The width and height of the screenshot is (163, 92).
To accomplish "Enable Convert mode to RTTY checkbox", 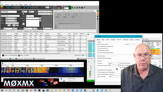I will (x=98, y=49).
